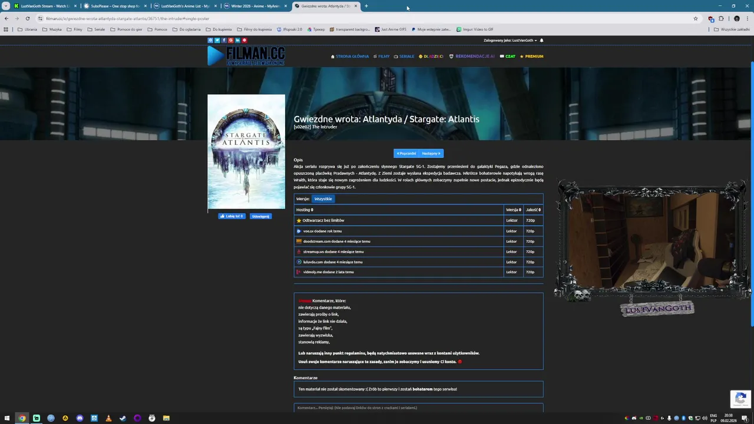Go back with browser back arrow

click(6, 18)
